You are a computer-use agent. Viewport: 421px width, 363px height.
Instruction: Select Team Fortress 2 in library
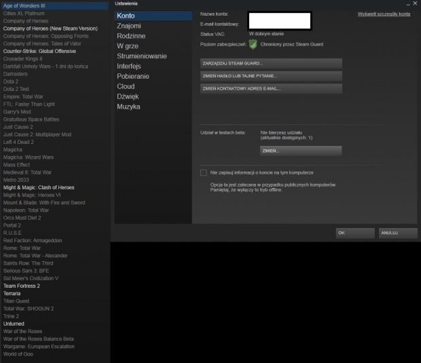coord(22,286)
